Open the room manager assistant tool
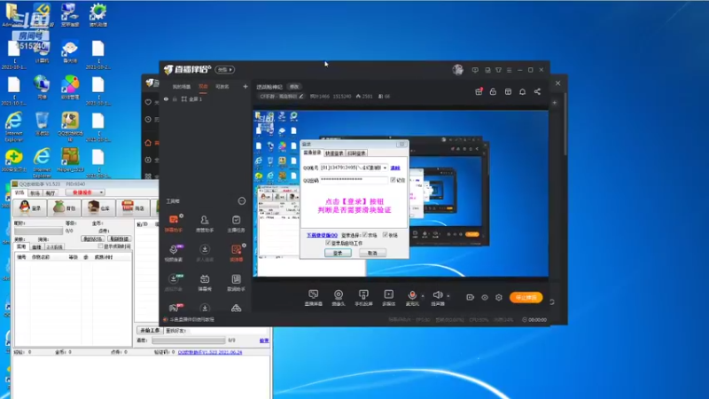The image size is (709, 399). tap(205, 223)
